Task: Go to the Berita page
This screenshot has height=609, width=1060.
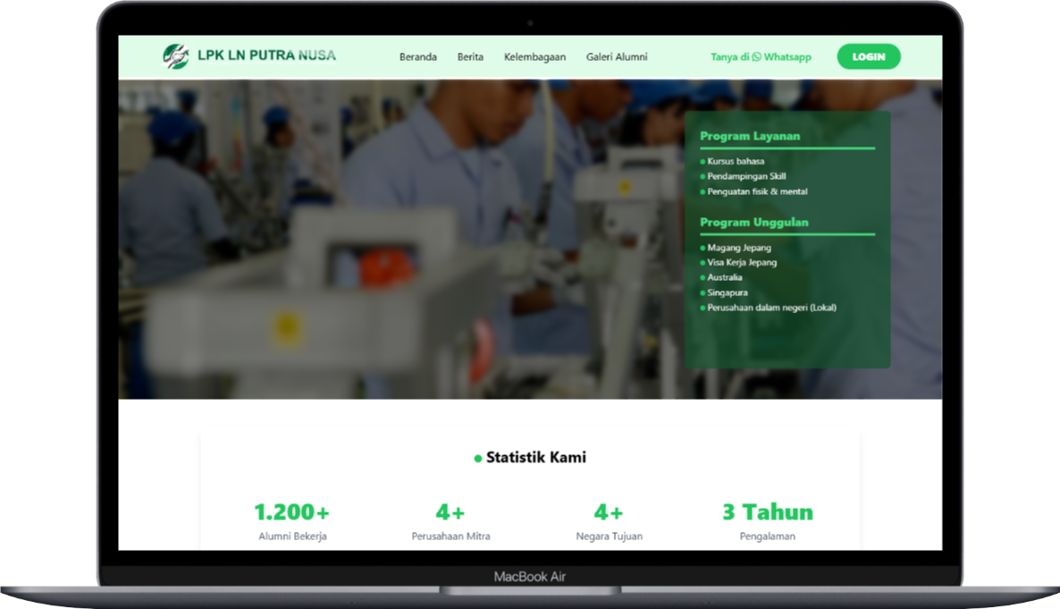Action: (x=470, y=57)
